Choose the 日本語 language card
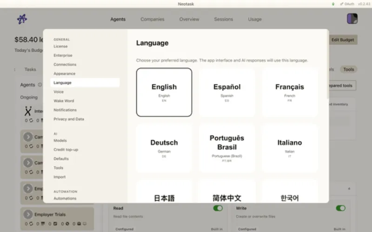 click(x=164, y=191)
